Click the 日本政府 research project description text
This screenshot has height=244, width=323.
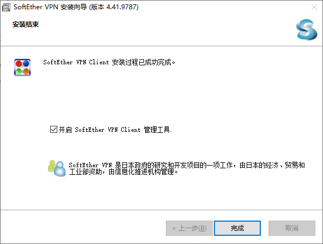pyautogui.click(x=187, y=168)
